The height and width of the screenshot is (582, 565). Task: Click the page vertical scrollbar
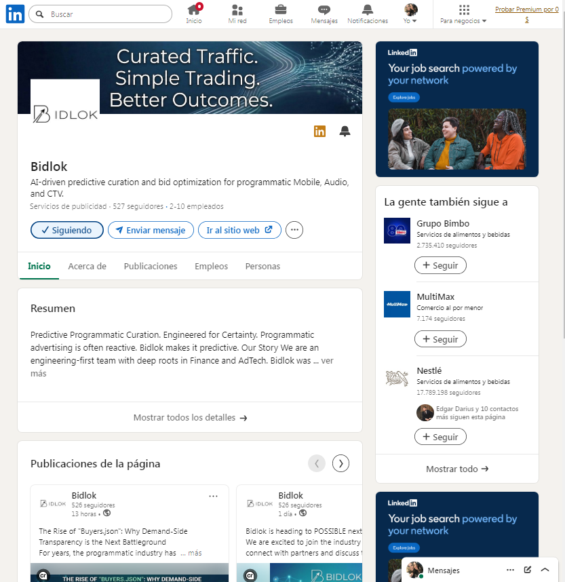pos(564,174)
